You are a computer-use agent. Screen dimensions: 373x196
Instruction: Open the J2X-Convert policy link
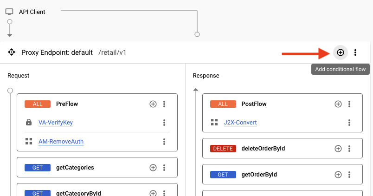point(240,123)
